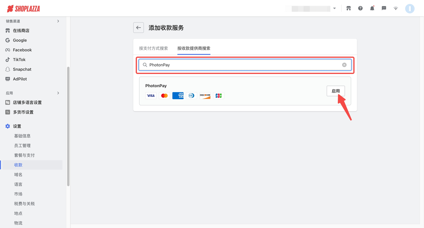Open 域名 settings page
Viewport: 424px width, 228px height.
18,174
